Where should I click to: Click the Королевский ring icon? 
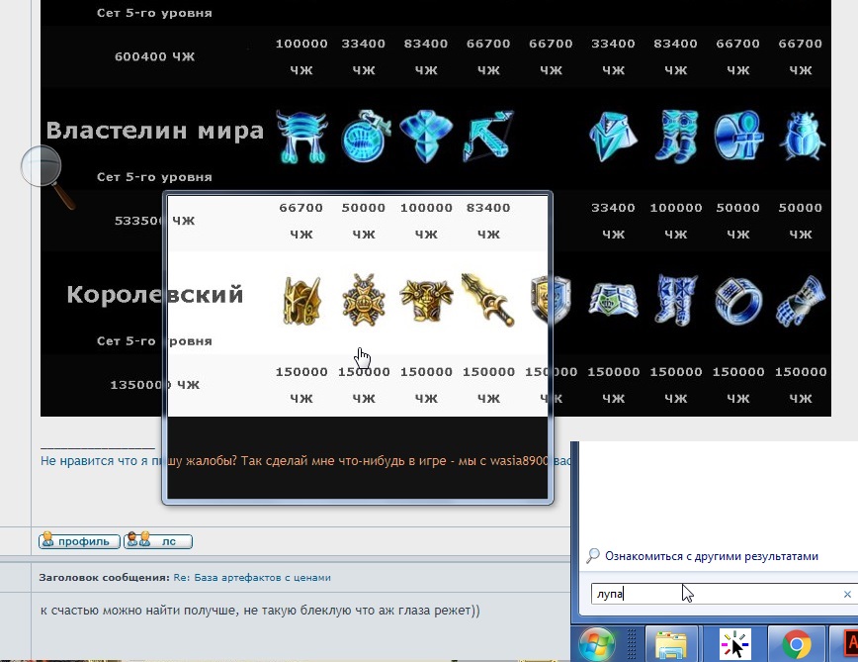tap(737, 300)
